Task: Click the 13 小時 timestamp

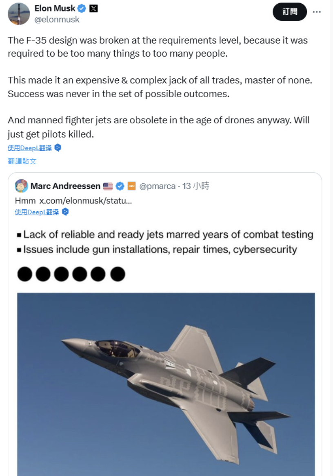Action: click(x=196, y=186)
